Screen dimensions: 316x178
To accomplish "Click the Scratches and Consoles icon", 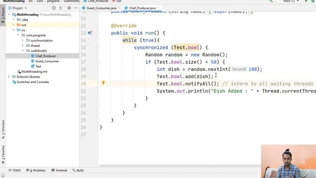I will click(x=14, y=82).
